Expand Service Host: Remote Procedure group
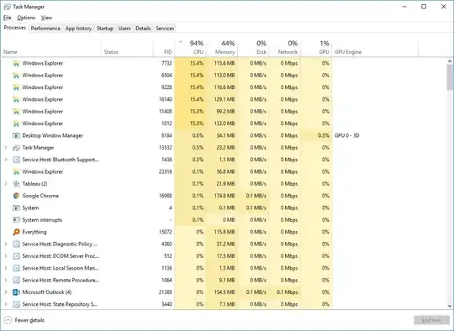This screenshot has width=454, height=331. pyautogui.click(x=6, y=281)
